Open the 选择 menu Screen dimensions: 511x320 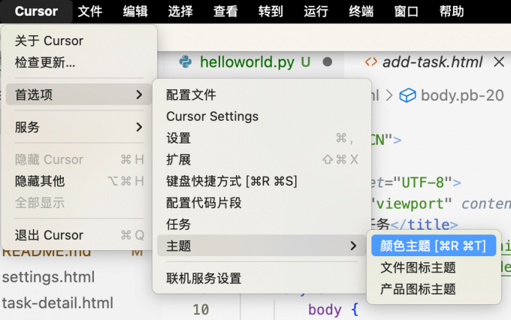[180, 11]
